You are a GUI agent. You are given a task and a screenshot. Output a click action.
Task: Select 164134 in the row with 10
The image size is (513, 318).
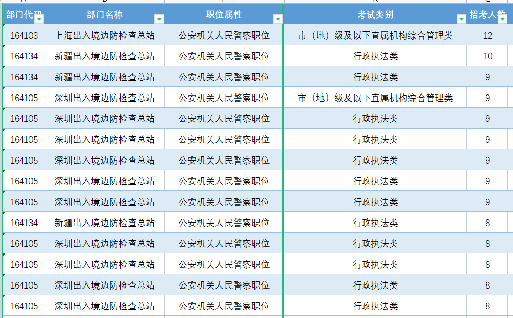pyautogui.click(x=23, y=56)
